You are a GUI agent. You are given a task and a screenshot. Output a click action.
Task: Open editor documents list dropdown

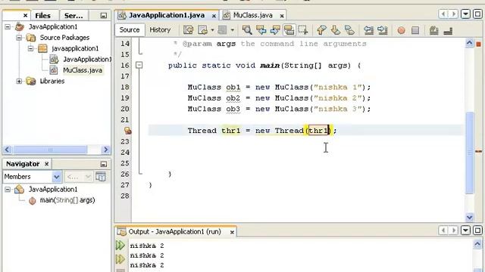click(x=465, y=14)
